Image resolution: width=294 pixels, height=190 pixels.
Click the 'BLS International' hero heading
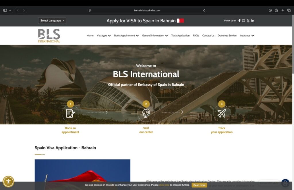[x=146, y=74]
